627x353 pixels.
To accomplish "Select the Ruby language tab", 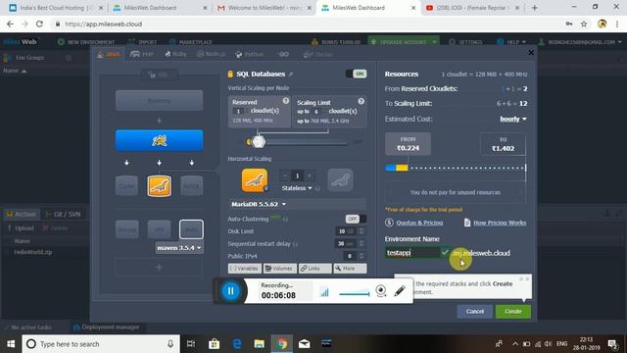I will 175,54.
